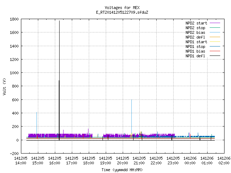Click the chart title 'Voltages for MEX'
This screenshot has height=173, width=231.
coord(122,8)
